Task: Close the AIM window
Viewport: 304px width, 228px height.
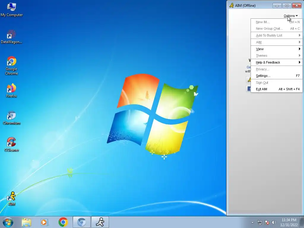Action: tap(297, 5)
